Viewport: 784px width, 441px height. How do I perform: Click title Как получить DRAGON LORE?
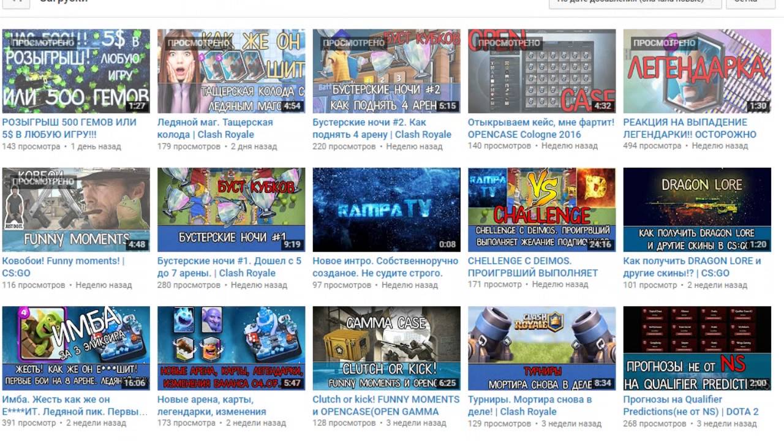click(692, 267)
